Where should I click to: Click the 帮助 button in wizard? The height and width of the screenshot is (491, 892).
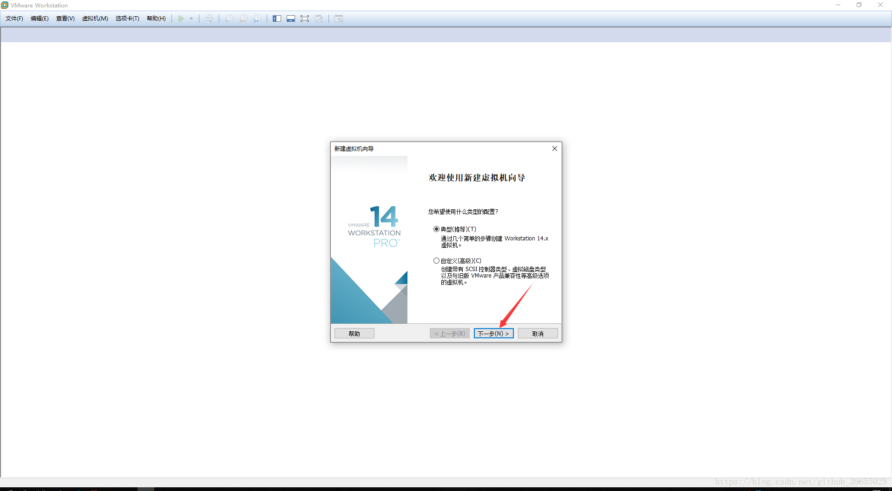click(x=354, y=334)
